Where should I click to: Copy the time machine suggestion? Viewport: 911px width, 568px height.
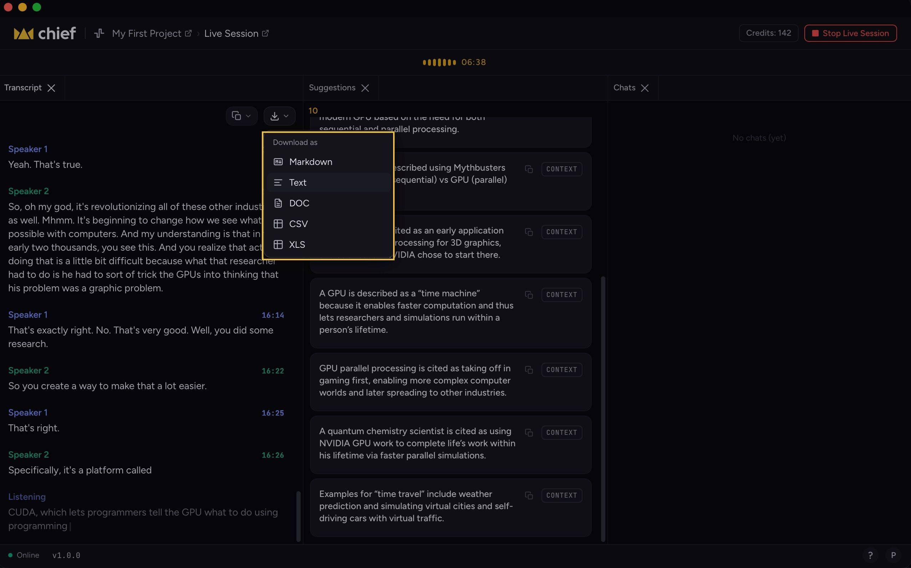[529, 295]
